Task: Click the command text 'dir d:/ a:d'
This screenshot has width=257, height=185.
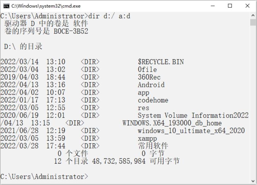Action: pyautogui.click(x=109, y=16)
